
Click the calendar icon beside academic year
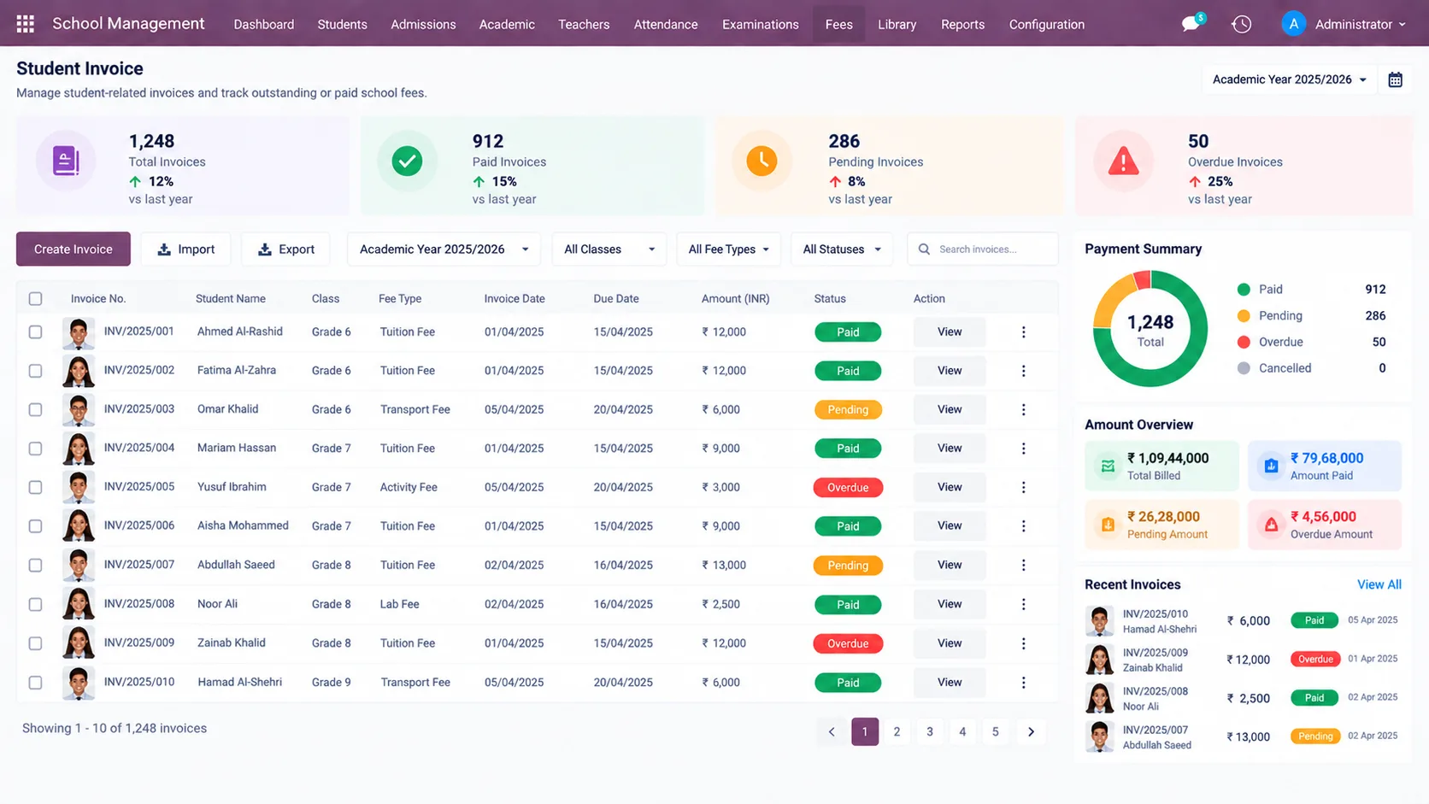click(x=1395, y=79)
